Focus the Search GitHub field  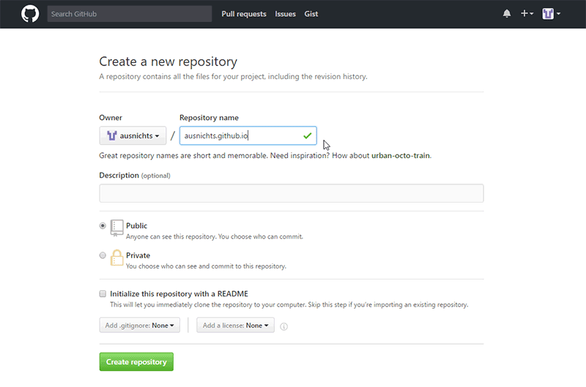point(130,14)
